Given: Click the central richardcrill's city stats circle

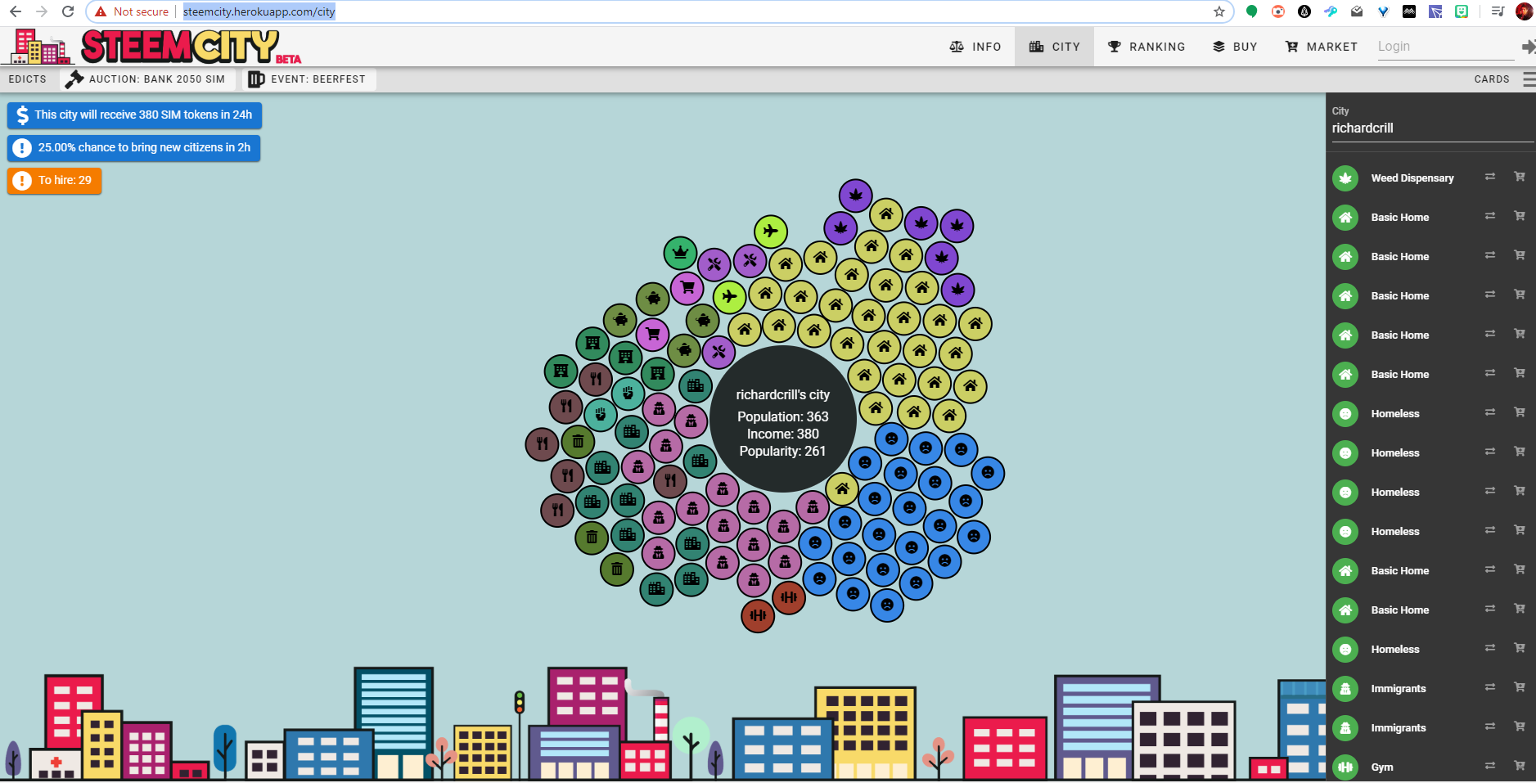Looking at the screenshot, I should (x=782, y=419).
